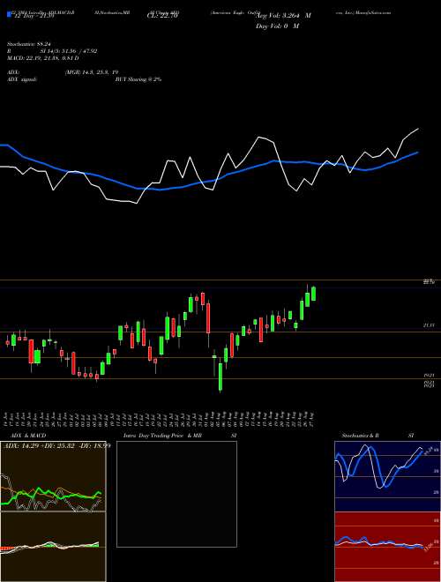Click the empty Intra Day Trading Price chart box

(x=176, y=494)
